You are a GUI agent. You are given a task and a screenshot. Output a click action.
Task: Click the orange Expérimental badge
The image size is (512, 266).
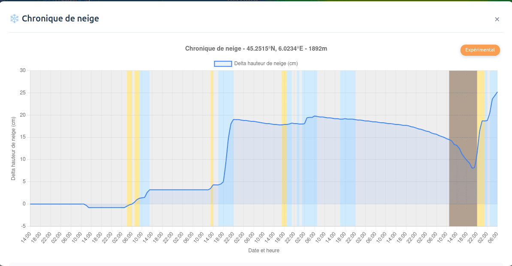click(480, 50)
